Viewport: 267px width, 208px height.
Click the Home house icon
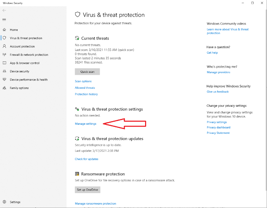[5, 30]
